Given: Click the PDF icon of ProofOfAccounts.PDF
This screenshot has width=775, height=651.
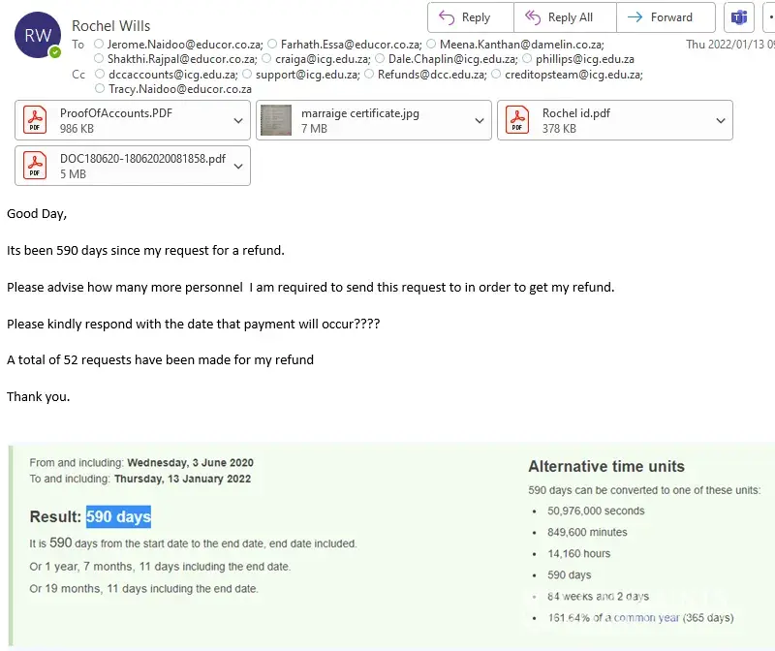Looking at the screenshot, I should (35, 120).
